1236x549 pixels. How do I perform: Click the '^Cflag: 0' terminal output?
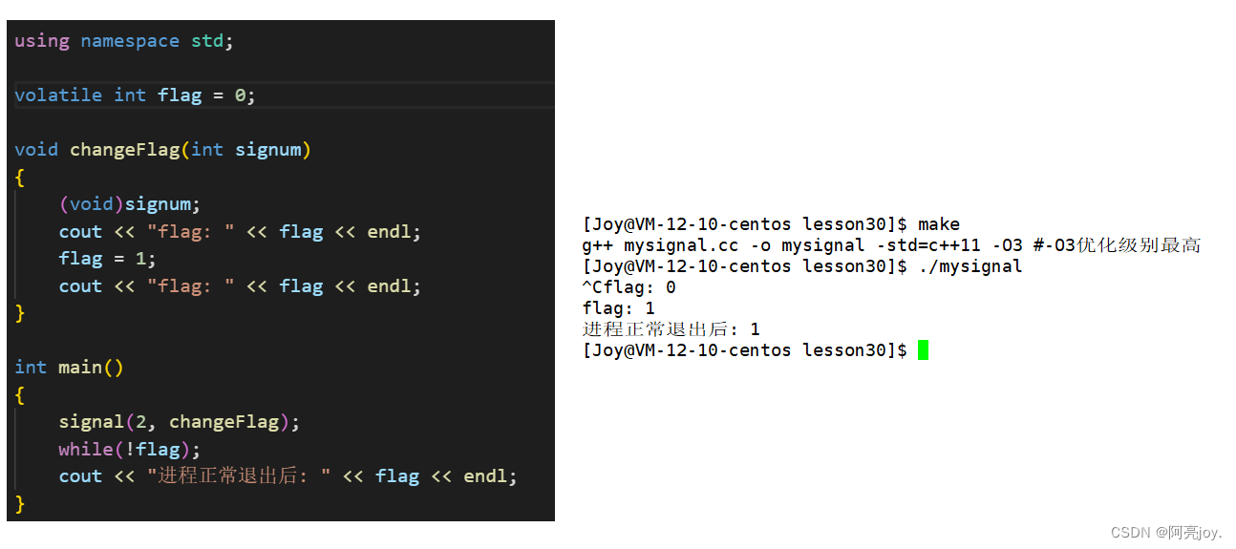(629, 287)
